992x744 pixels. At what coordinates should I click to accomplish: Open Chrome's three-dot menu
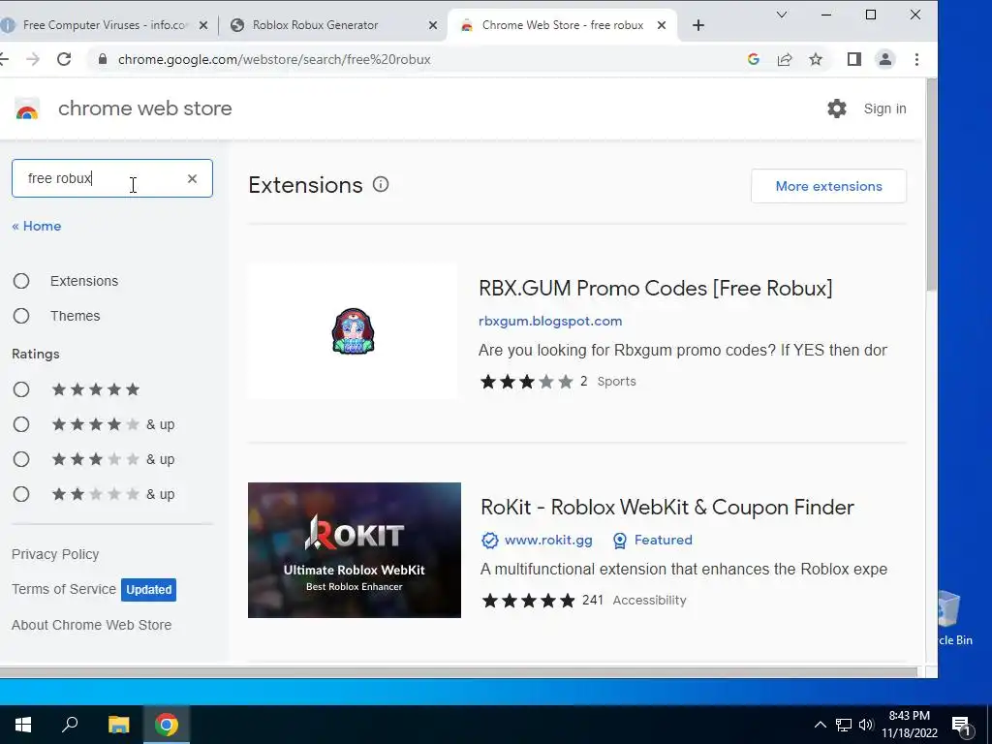[x=916, y=59]
